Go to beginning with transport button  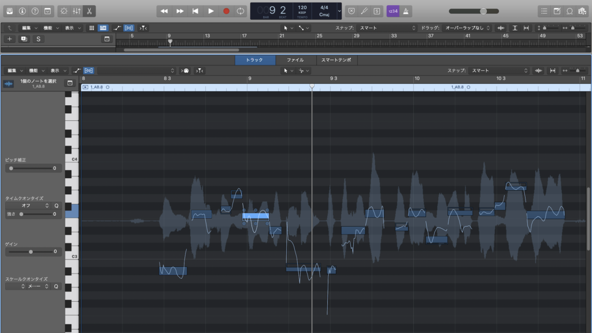click(195, 11)
